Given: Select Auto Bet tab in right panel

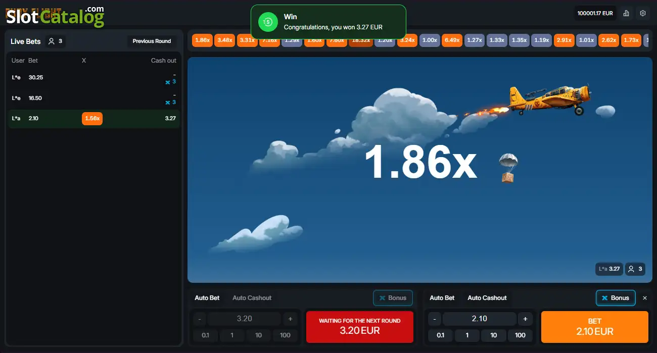Looking at the screenshot, I should pyautogui.click(x=442, y=298).
